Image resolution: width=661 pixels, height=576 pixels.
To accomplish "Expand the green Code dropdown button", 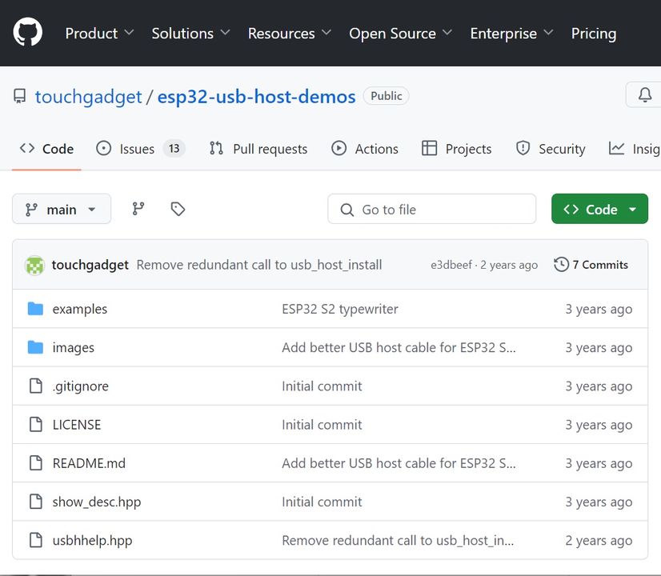I will 599,209.
